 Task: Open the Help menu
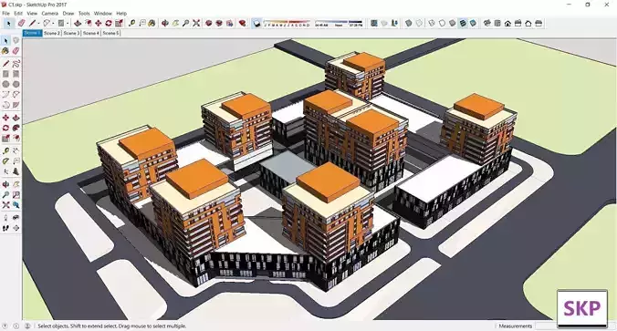click(x=121, y=14)
